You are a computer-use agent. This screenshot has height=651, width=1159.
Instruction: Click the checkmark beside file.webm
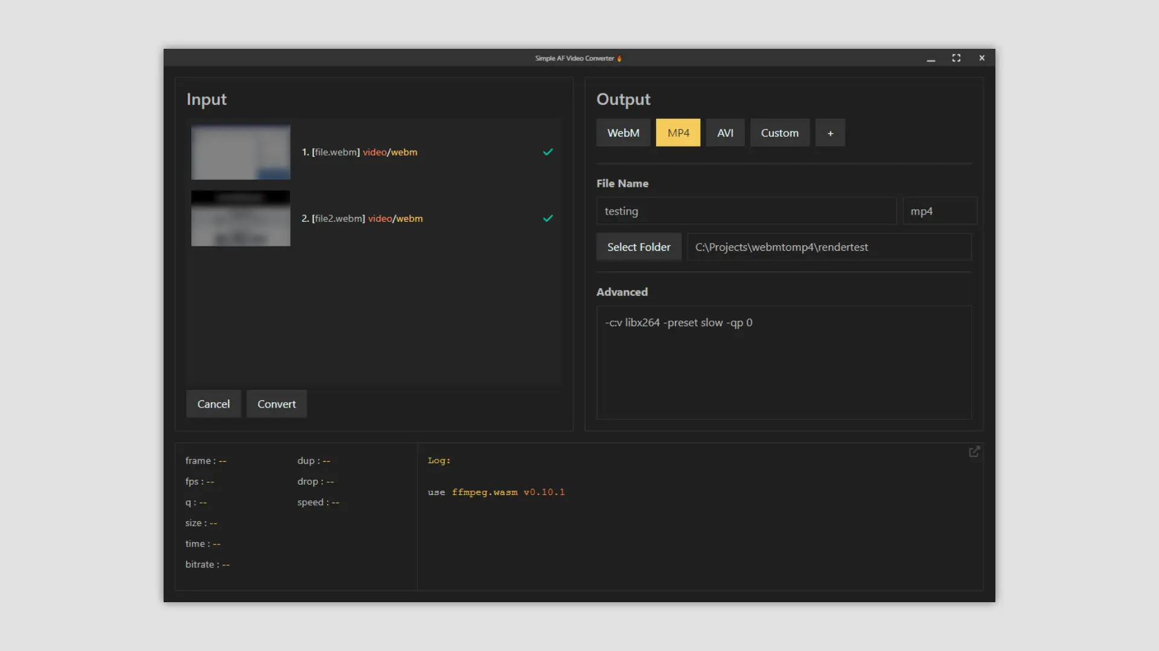pos(548,152)
